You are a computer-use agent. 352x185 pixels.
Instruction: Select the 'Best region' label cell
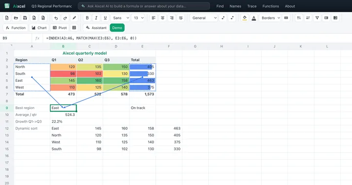(32, 108)
